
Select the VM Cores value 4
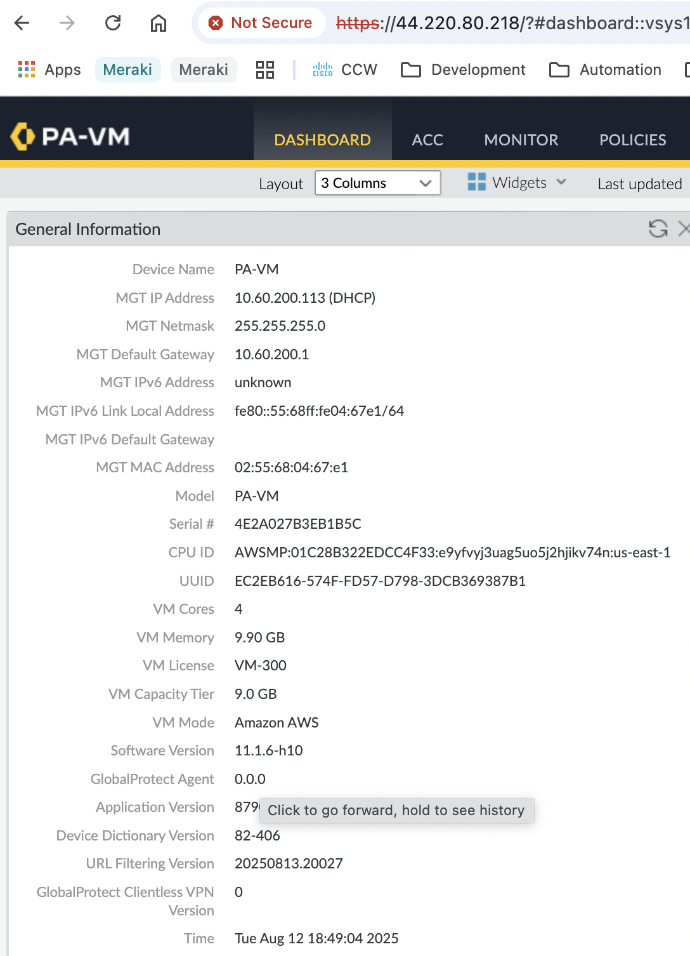coord(238,609)
